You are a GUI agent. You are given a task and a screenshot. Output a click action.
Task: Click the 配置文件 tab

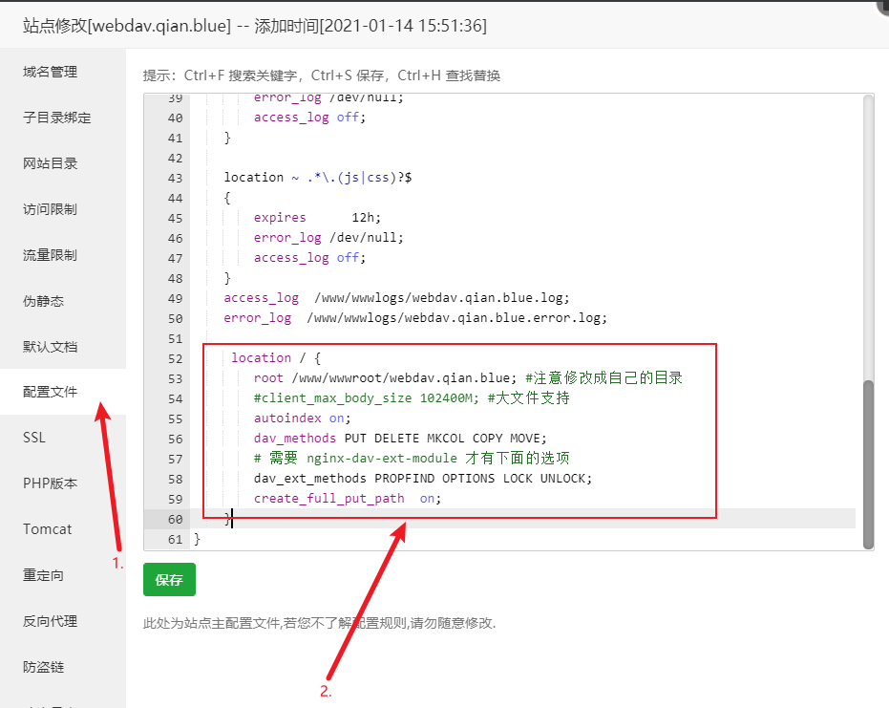(x=50, y=392)
